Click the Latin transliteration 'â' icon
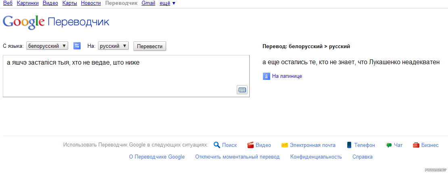This screenshot has width=448, height=173. pyautogui.click(x=266, y=76)
